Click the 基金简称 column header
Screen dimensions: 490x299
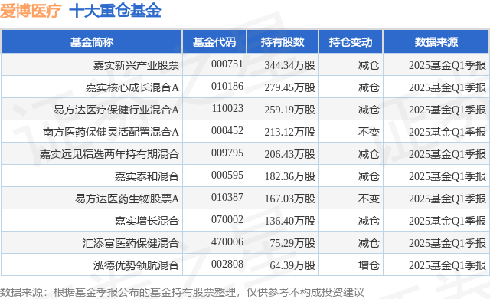pos(92,42)
